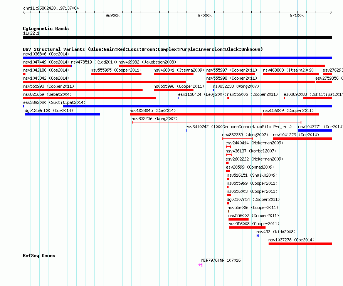Click the blue nsv1036806 gain bar
This screenshot has height=286, width=343.
coord(177,58)
